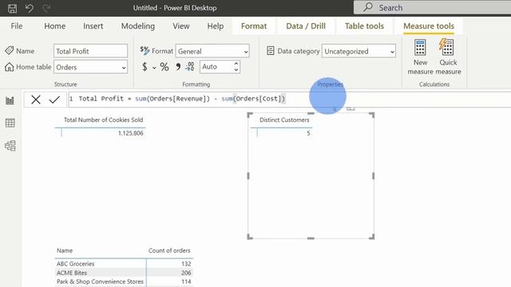Click the Format symbol icon
The image size is (511, 287).
click(145, 50)
